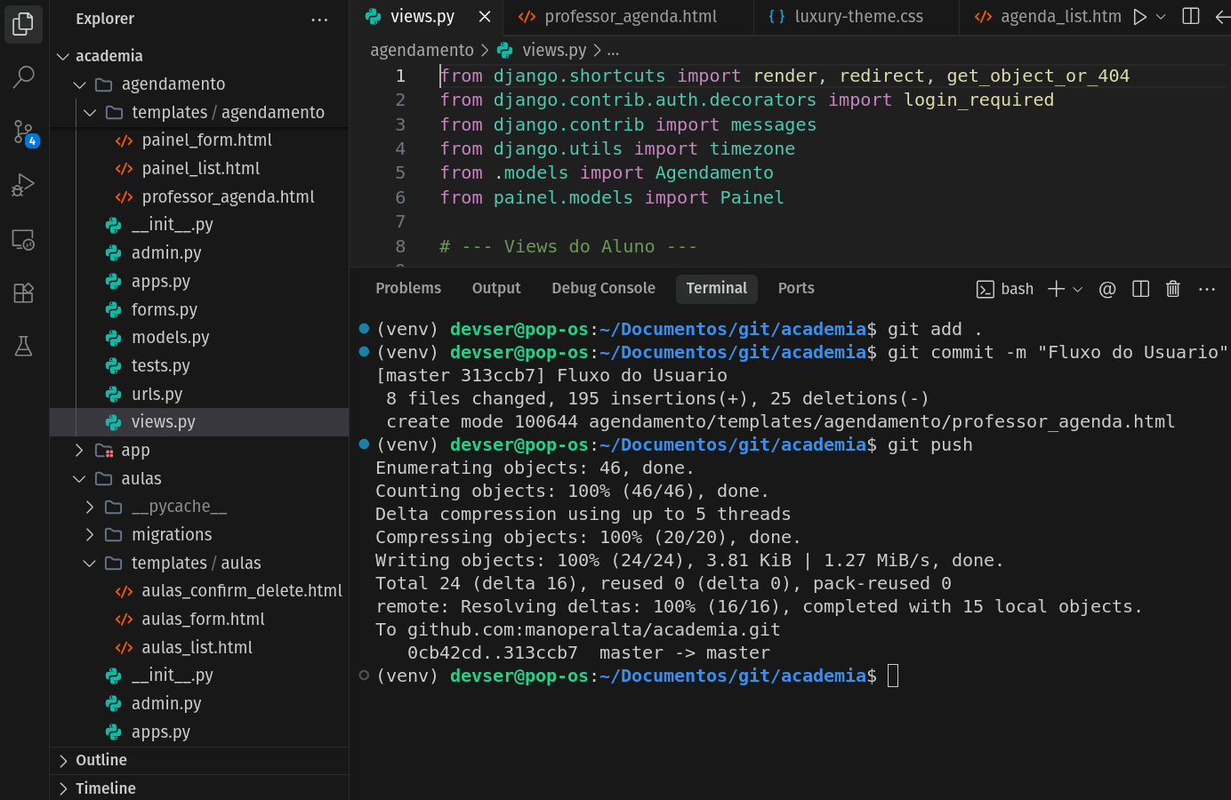
Task: Open models.py in agendamento folder
Action: (x=170, y=338)
